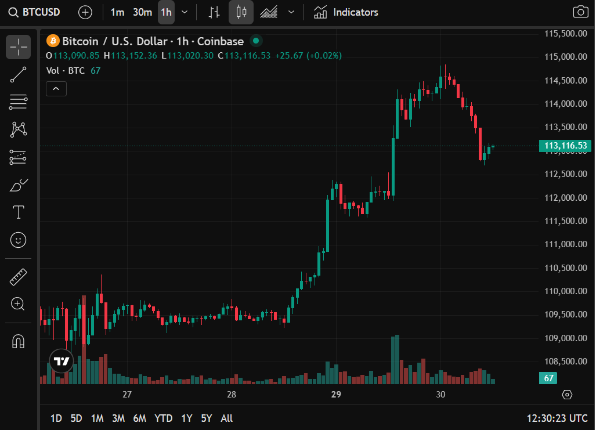Click the Bitcoin / U.S. Dollar title
Viewport: 596px width, 430px height.
coord(153,41)
